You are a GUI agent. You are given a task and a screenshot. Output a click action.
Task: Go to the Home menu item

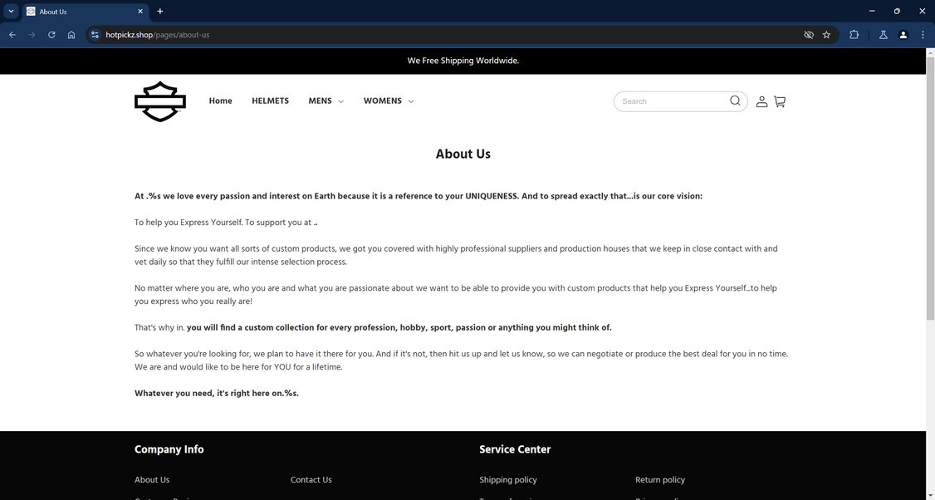220,100
